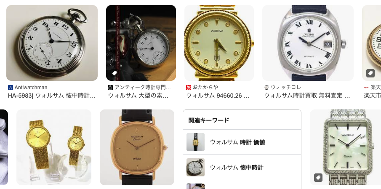This screenshot has width=381, height=189.
Task: Open ウォルサム 大型の素 result title
Action: [x=138, y=96]
